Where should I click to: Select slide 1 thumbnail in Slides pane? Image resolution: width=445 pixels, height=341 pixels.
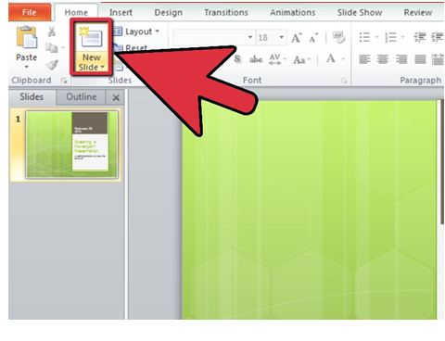coord(71,145)
